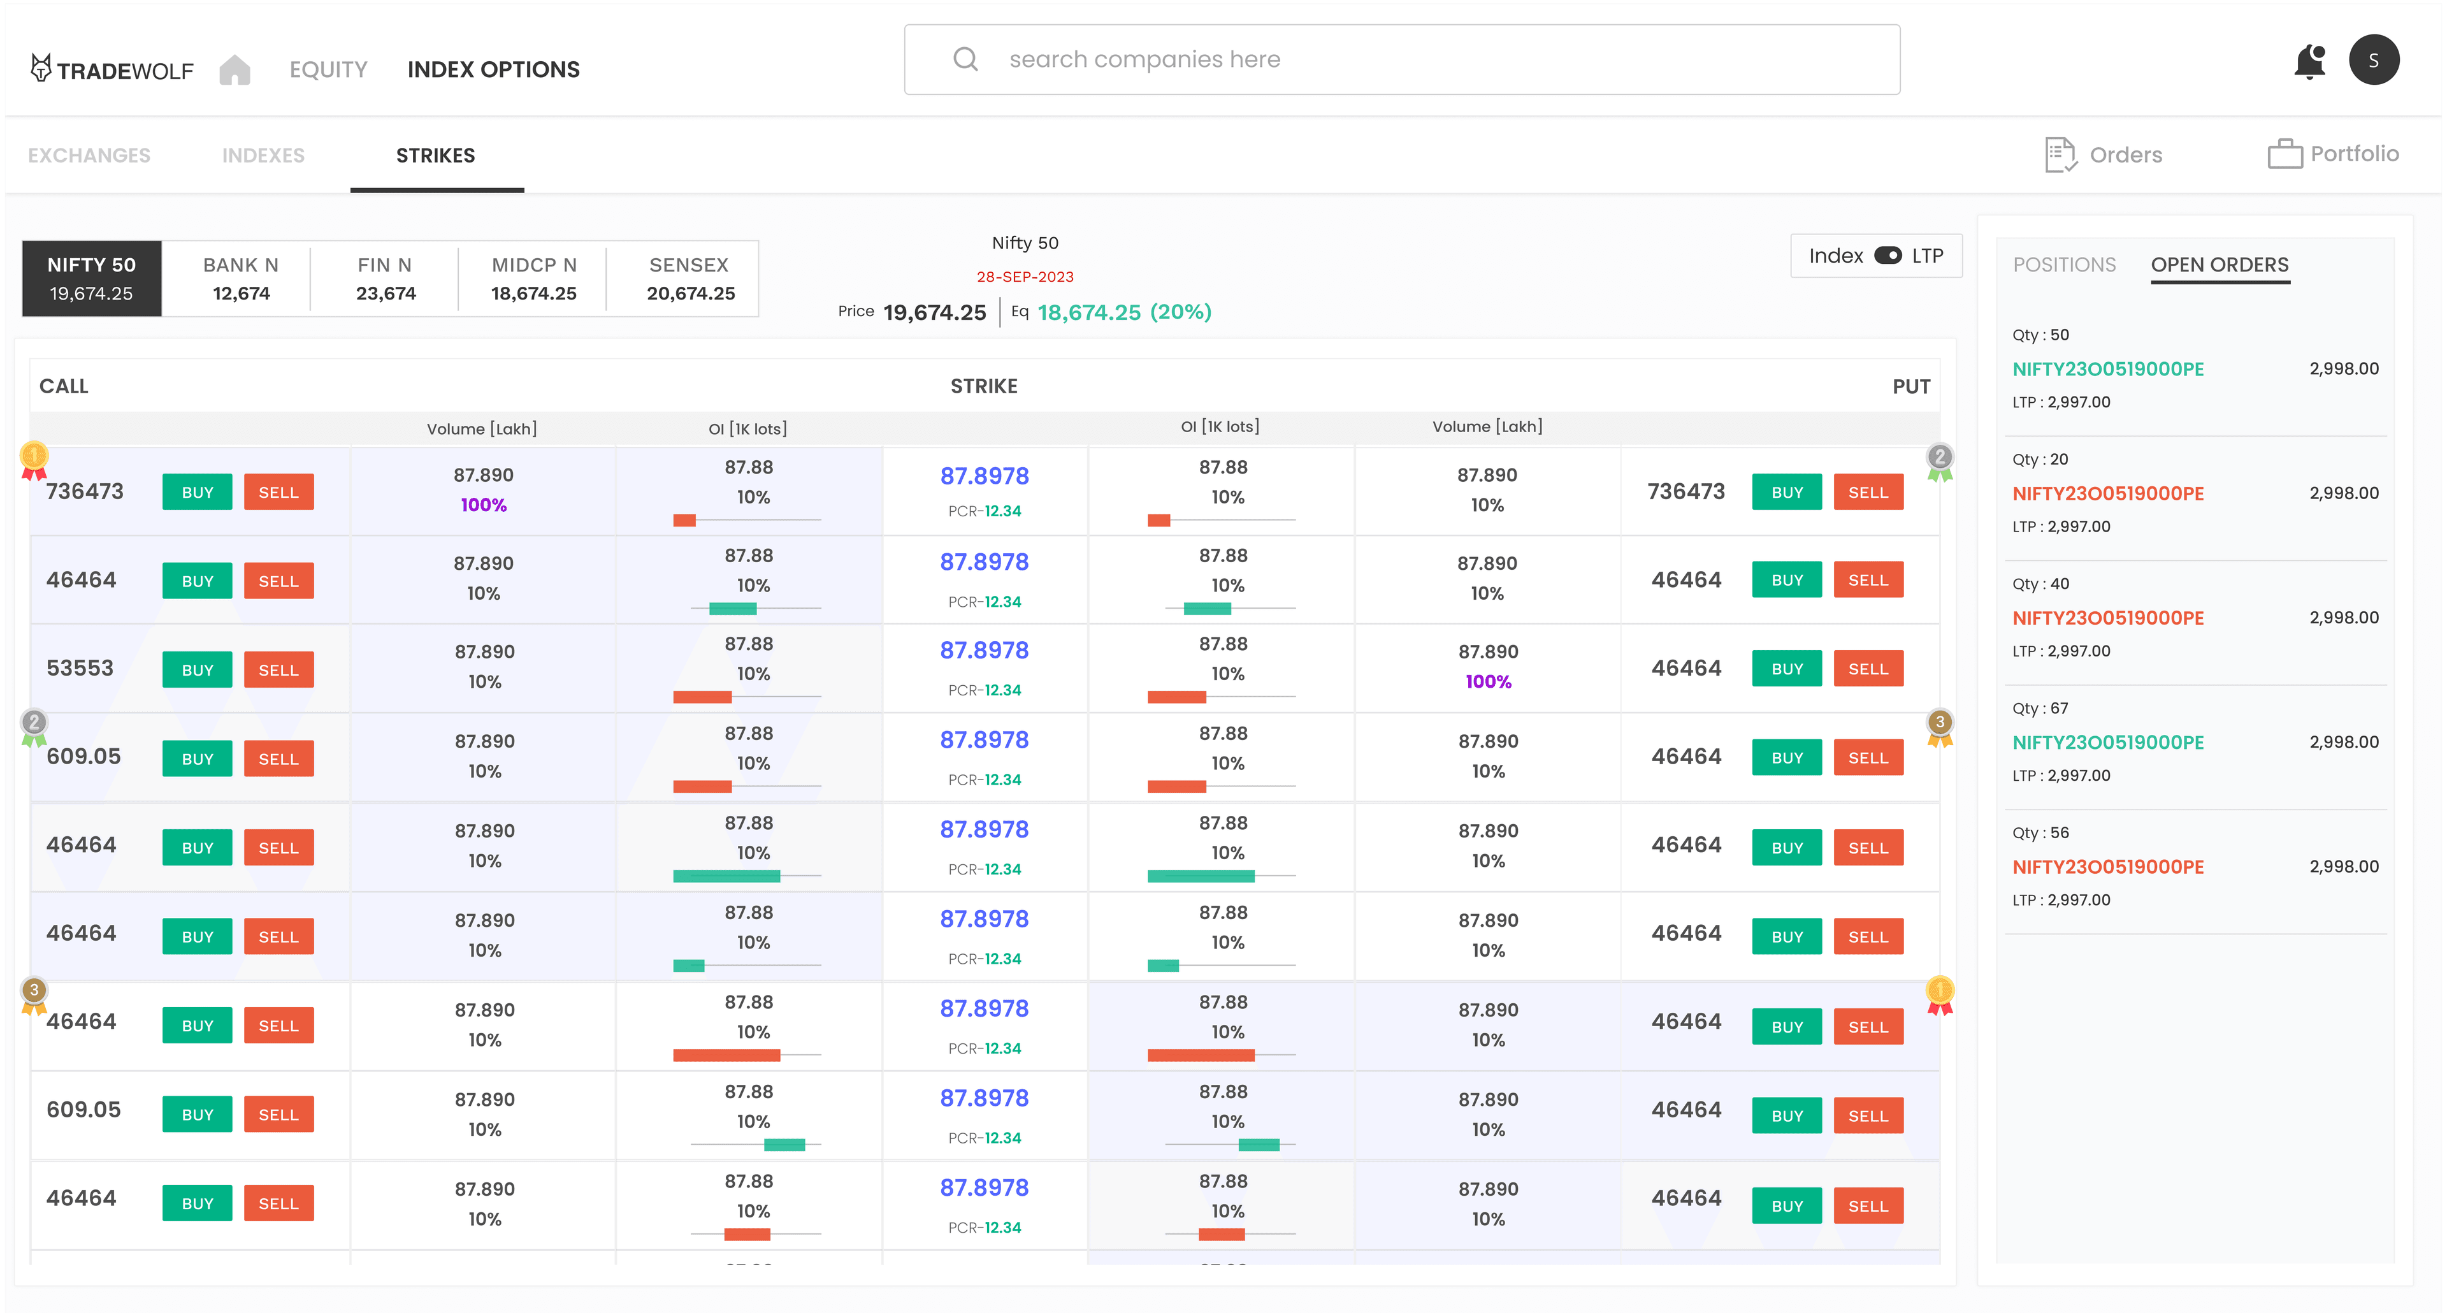Open notifications bell
Image resolution: width=2447 pixels, height=1313 pixels.
pyautogui.click(x=2309, y=62)
